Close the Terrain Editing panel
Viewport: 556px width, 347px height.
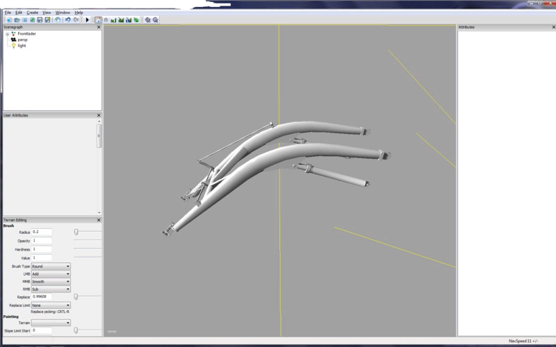[99, 220]
